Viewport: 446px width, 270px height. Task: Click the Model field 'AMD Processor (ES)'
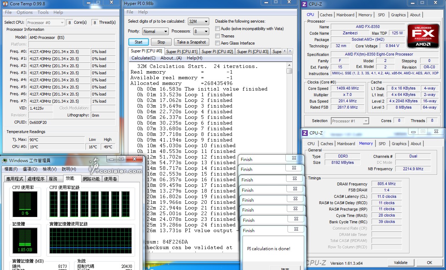[72, 38]
